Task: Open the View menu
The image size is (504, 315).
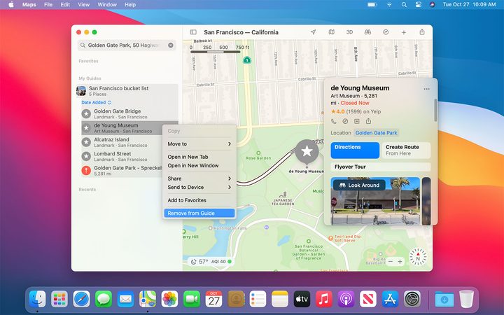Action: coord(84,4)
